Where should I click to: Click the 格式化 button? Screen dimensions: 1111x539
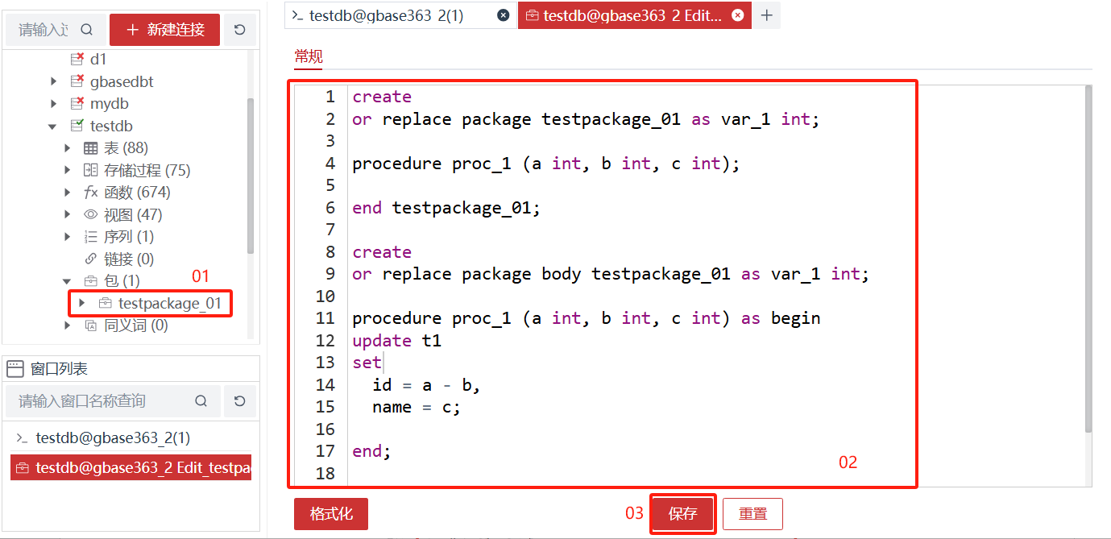tap(331, 514)
